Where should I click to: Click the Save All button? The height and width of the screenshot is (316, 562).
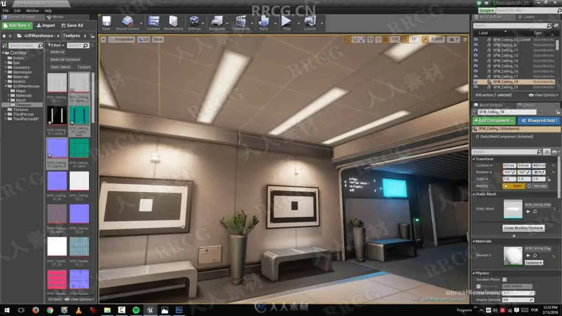[x=72, y=25]
